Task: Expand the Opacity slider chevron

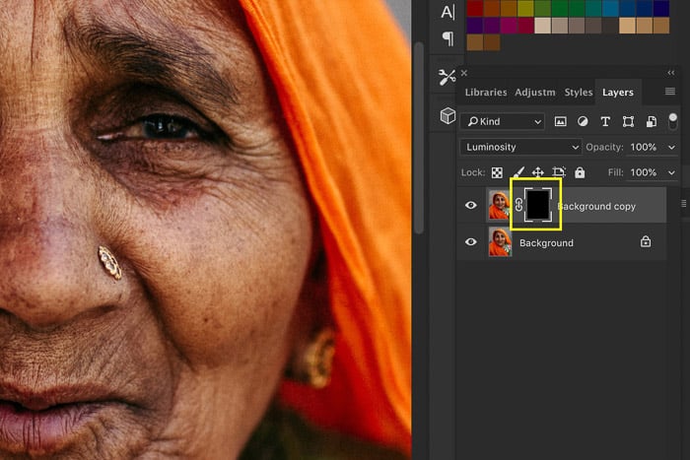Action: [x=671, y=148]
